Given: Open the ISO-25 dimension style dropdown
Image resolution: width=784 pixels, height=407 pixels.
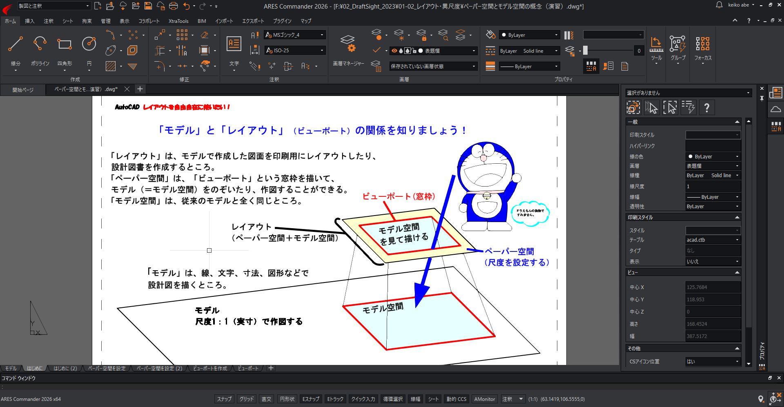Looking at the screenshot, I should coord(295,50).
